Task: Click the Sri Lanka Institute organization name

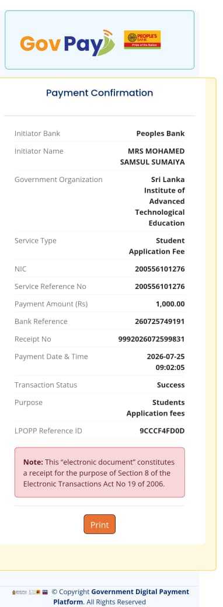Action: pyautogui.click(x=160, y=201)
